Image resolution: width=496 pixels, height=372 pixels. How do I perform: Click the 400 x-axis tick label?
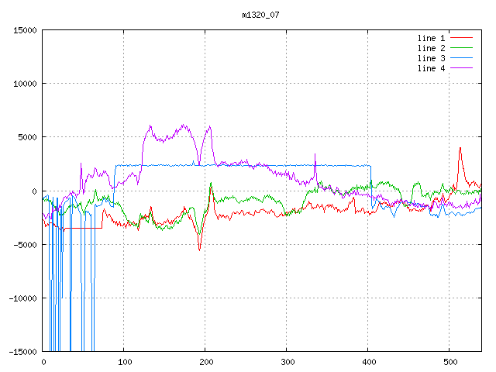click(368, 362)
